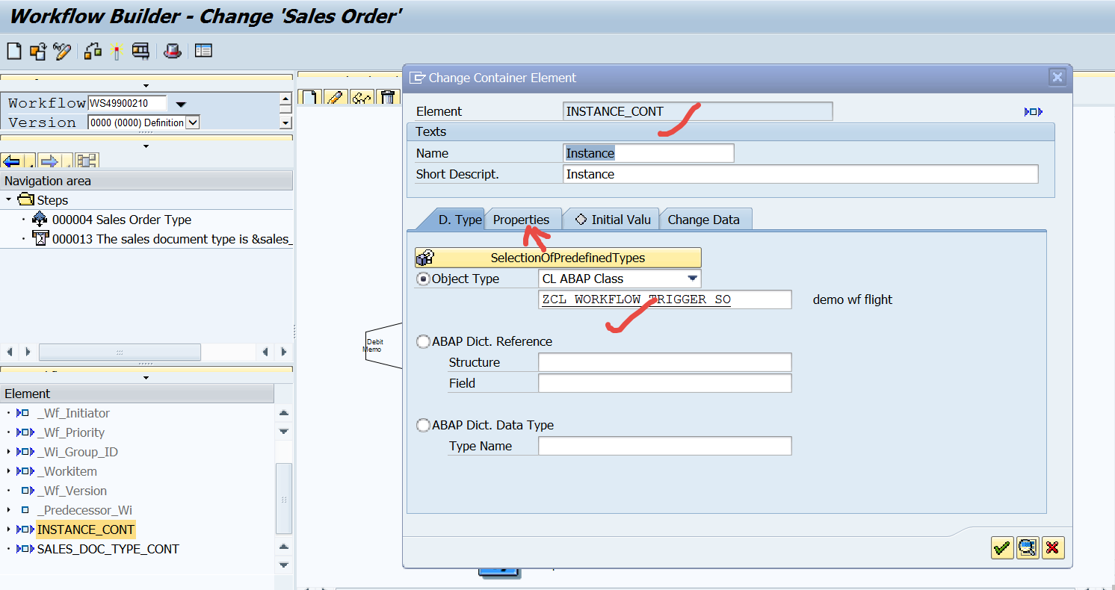Click the SelectionOfPredefinedTypes button

(557, 257)
